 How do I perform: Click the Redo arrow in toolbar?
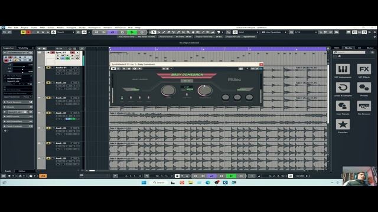[9, 32]
